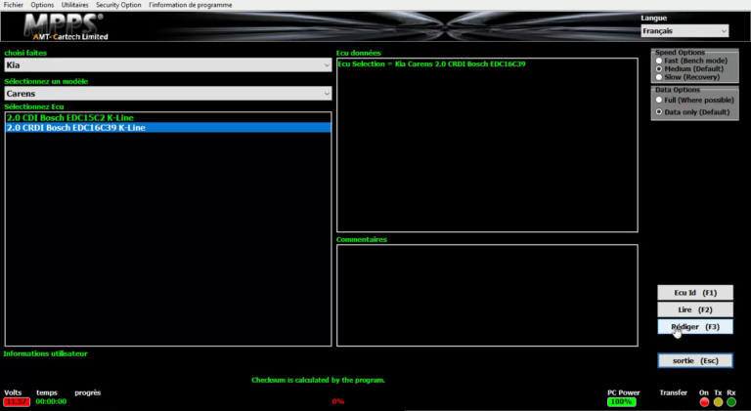Screen dimensions: 751x411
Task: Open the Options menu
Action: 42,5
